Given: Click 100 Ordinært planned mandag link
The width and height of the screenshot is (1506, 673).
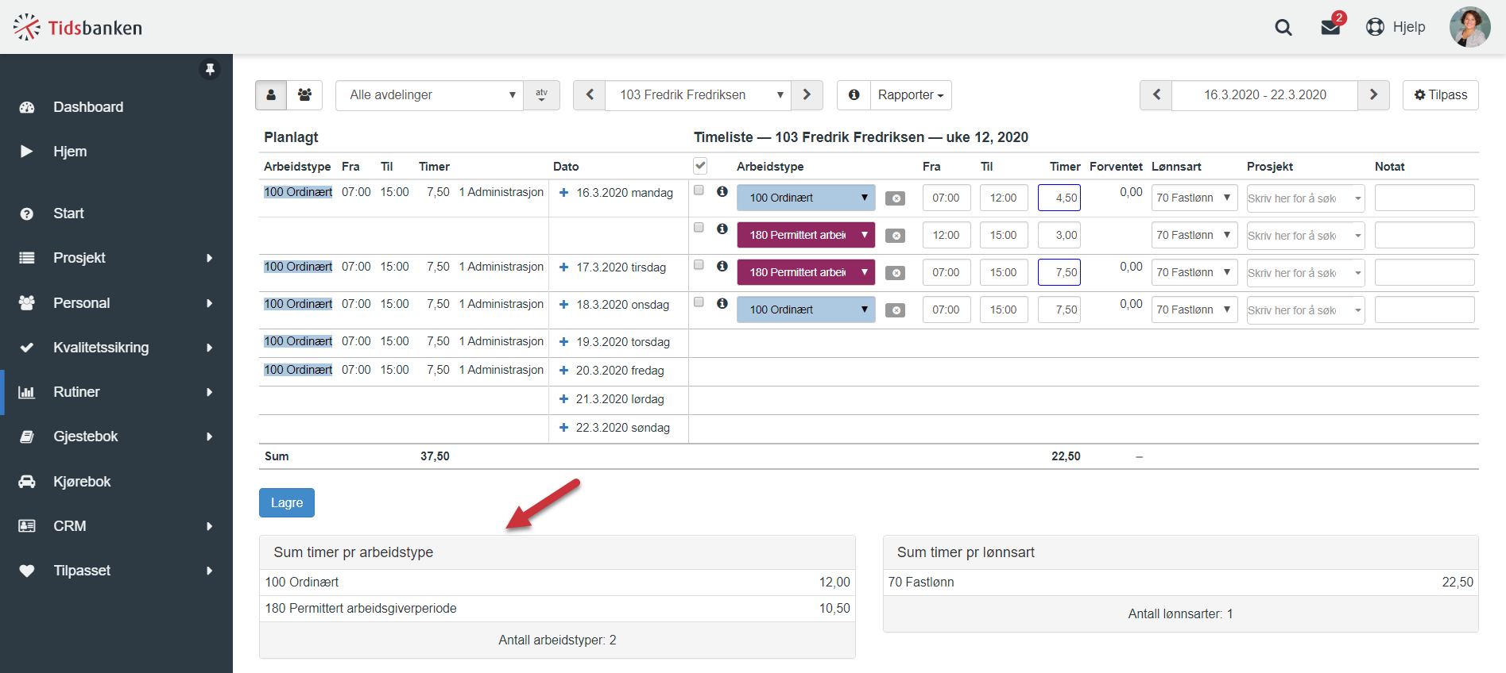Looking at the screenshot, I should pos(298,192).
